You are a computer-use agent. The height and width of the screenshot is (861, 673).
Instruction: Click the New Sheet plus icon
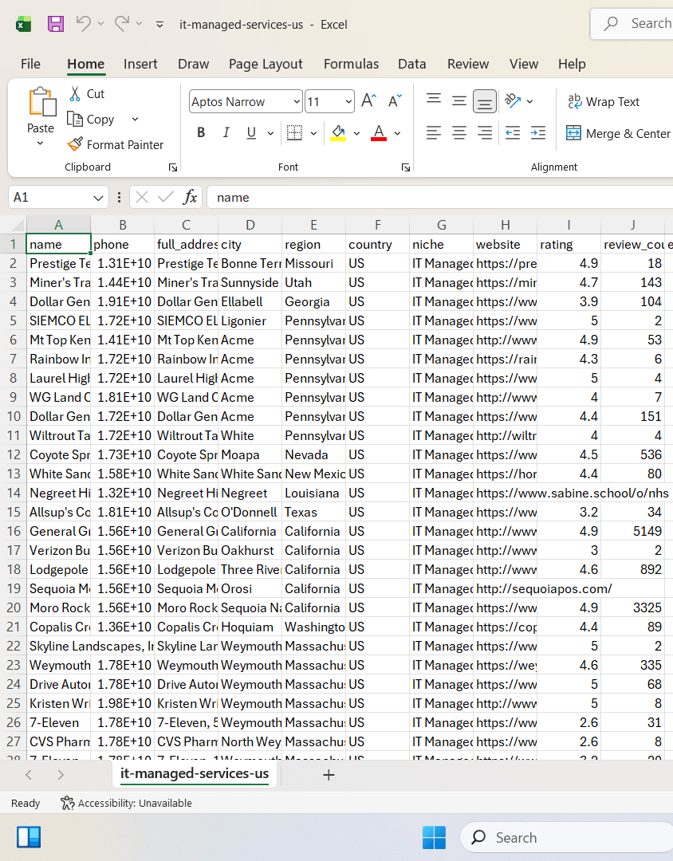pos(329,775)
